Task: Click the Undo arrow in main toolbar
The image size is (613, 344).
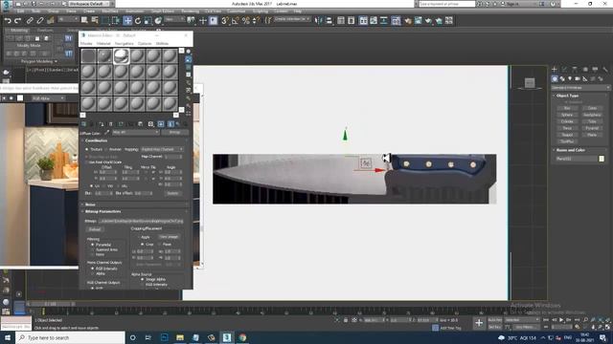Action: pyautogui.click(x=8, y=21)
